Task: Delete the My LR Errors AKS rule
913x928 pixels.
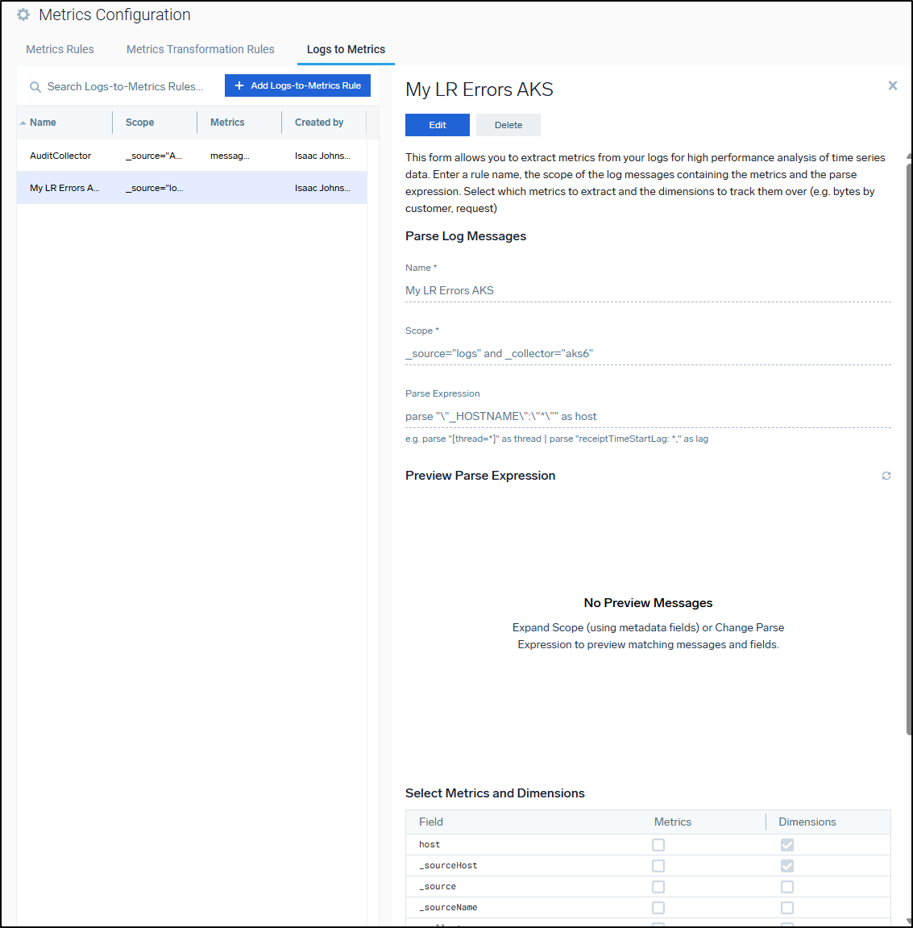Action: point(508,125)
